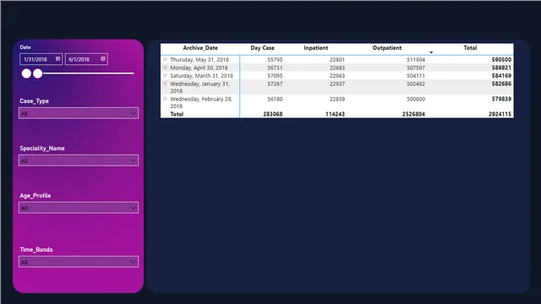The image size is (541, 304).
Task: Select row total 590500
Action: tap(501, 60)
